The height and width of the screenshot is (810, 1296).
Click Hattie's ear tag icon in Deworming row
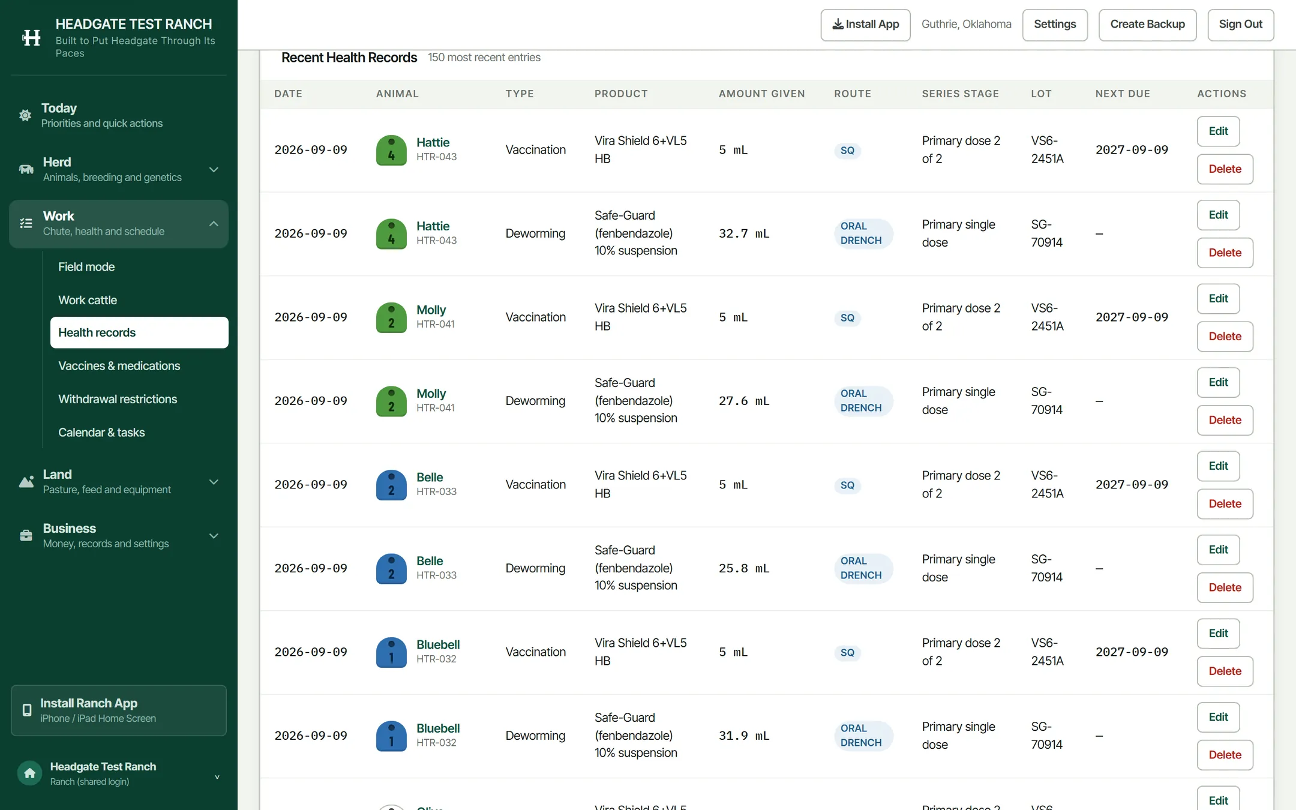(x=391, y=233)
